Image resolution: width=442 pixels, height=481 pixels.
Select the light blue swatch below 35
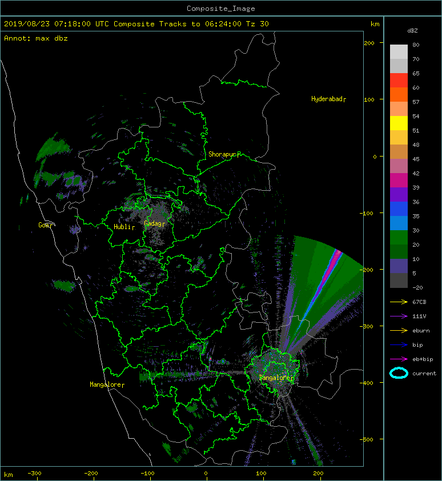tap(399, 223)
